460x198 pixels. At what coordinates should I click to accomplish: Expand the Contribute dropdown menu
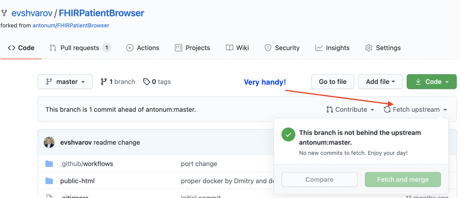350,110
